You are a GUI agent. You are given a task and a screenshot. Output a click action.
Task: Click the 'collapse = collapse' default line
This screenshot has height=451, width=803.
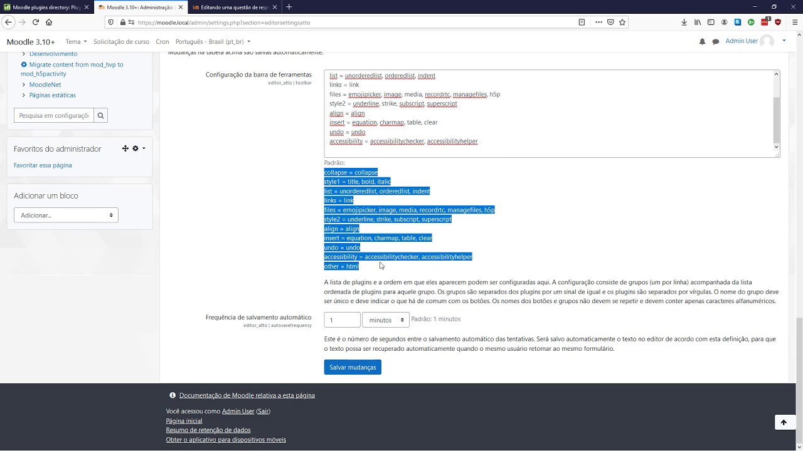pyautogui.click(x=351, y=172)
